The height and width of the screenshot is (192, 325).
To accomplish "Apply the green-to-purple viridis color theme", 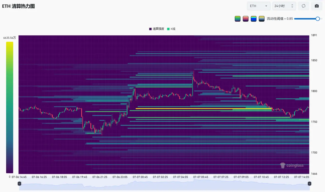I will 238,19.
